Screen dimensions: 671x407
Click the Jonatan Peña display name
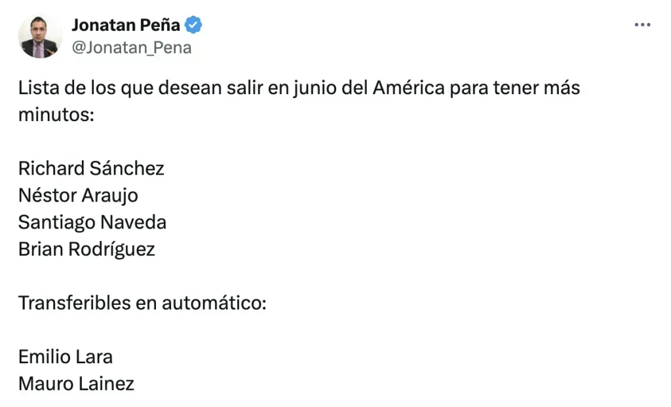tap(126, 26)
